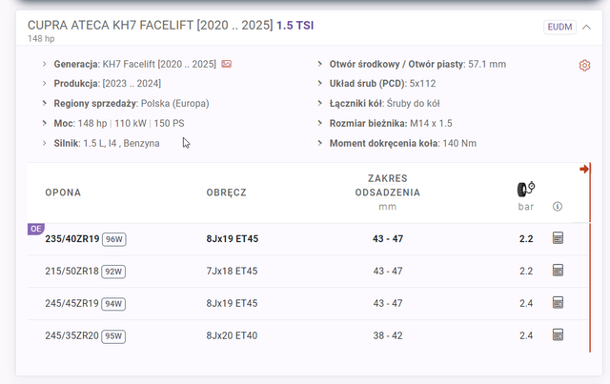Viewport: 610px width, 384px height.
Task: Click pressure 2.2 in 215/50ZR18 row
Action: click(526, 272)
